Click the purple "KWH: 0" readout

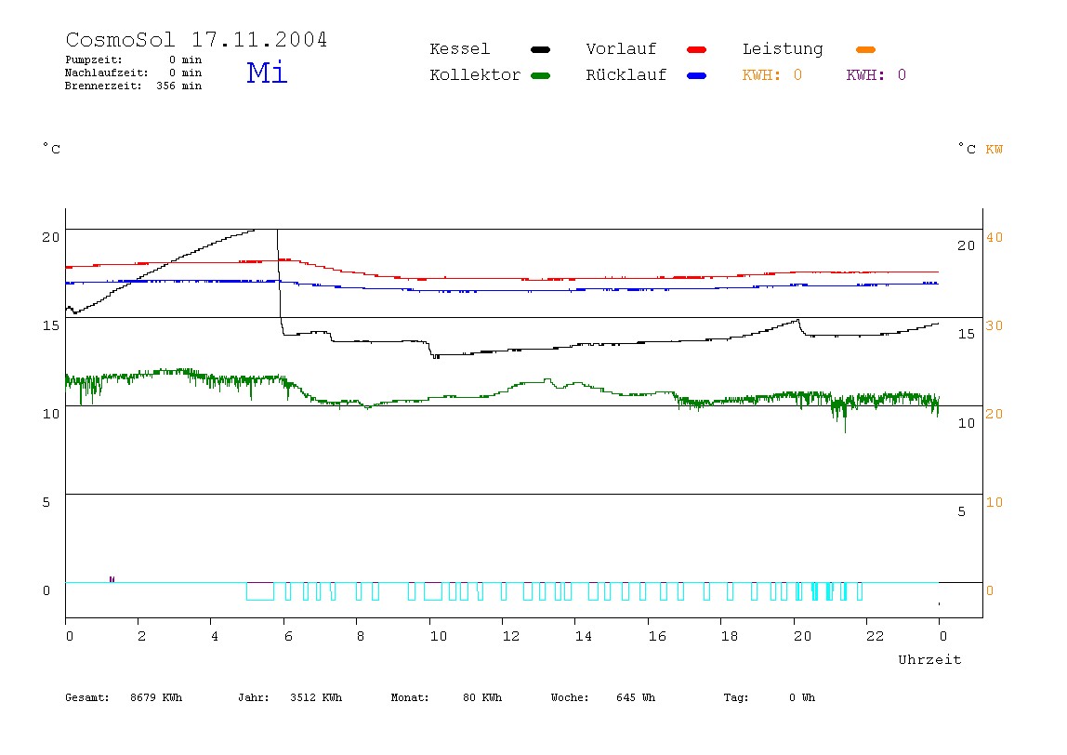876,75
